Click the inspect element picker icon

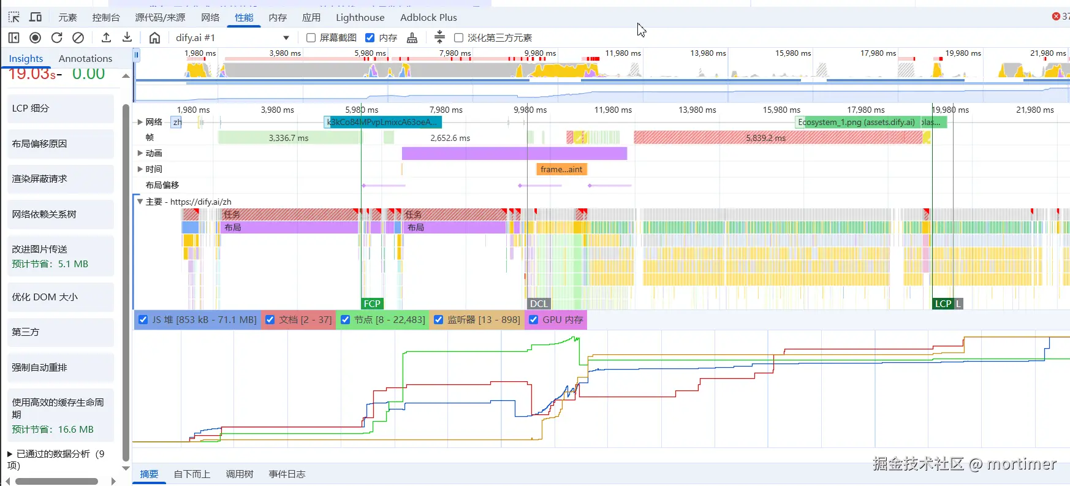(13, 17)
